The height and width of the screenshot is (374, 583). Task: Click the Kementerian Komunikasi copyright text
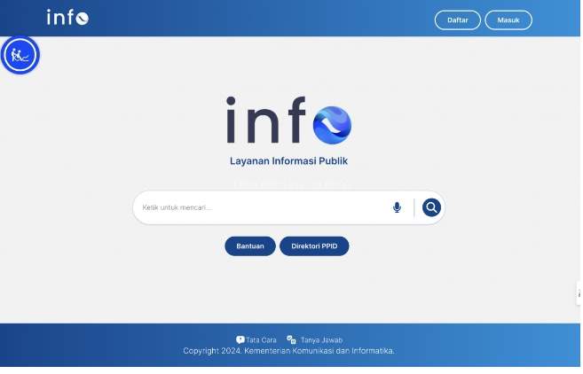289,351
